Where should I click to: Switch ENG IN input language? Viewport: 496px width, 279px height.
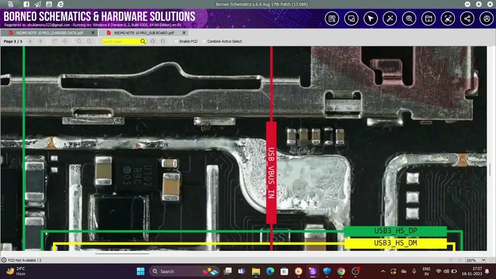coord(426,271)
